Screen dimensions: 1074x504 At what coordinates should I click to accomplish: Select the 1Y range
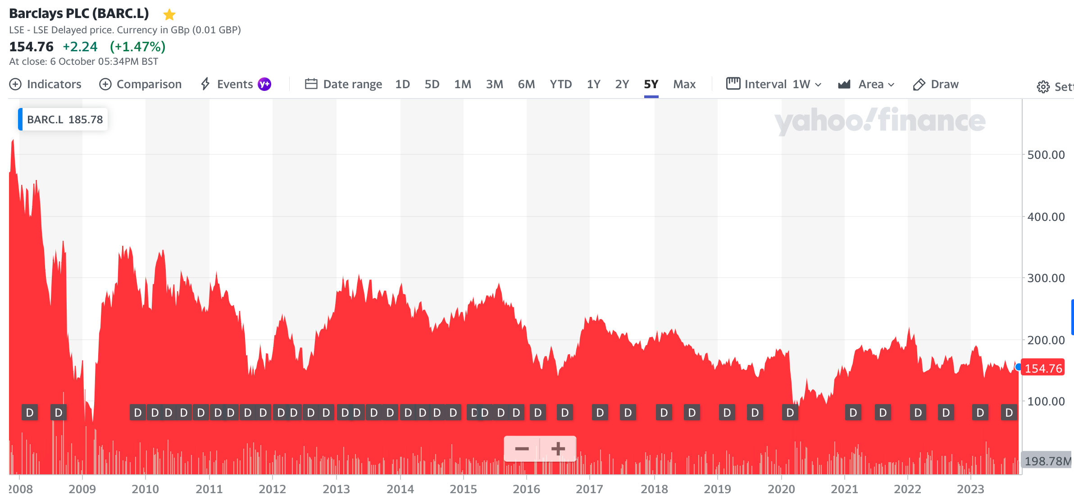593,84
